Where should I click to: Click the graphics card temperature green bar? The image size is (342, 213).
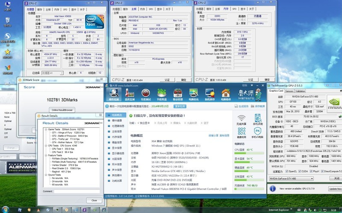249,162
